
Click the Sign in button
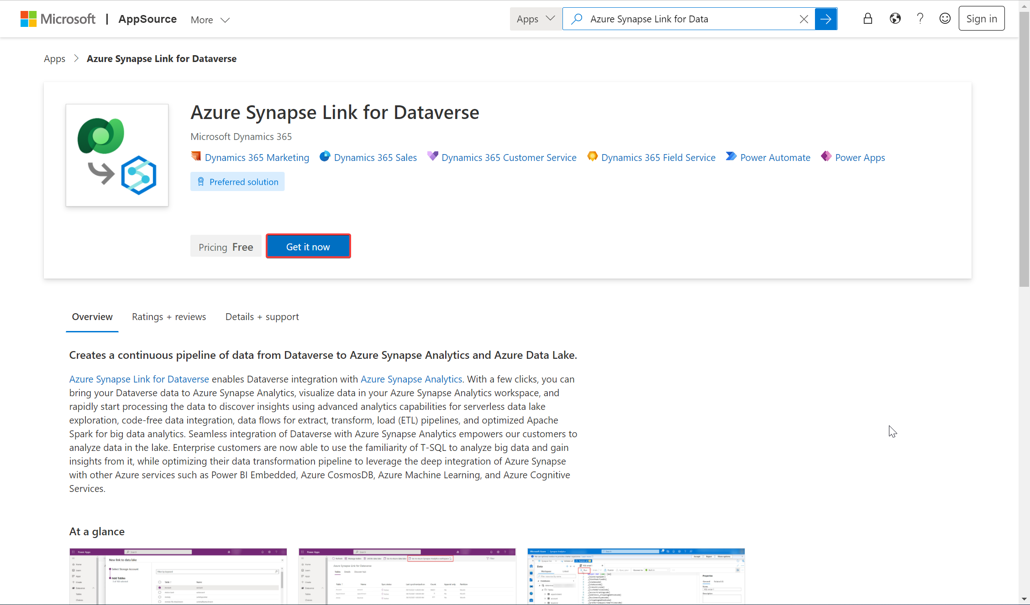[x=982, y=19]
